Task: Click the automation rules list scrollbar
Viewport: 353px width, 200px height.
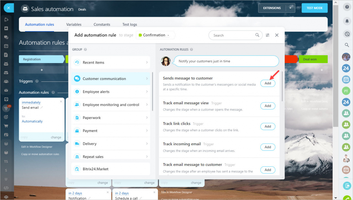Action: click(x=282, y=87)
